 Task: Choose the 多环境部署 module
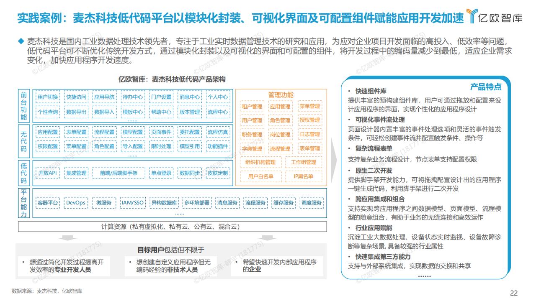click(197, 203)
